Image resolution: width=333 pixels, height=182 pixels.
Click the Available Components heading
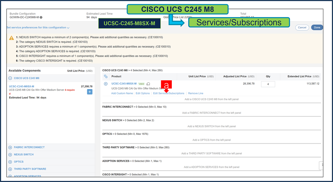pyautogui.click(x=24, y=71)
